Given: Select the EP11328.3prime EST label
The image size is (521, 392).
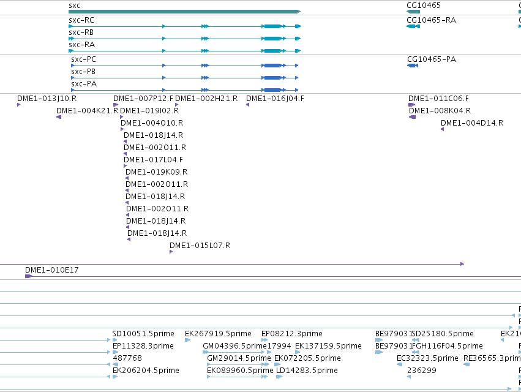Looking at the screenshot, I should [143, 346].
